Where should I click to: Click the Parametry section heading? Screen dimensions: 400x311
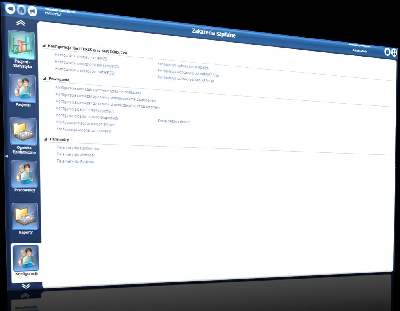(x=59, y=139)
